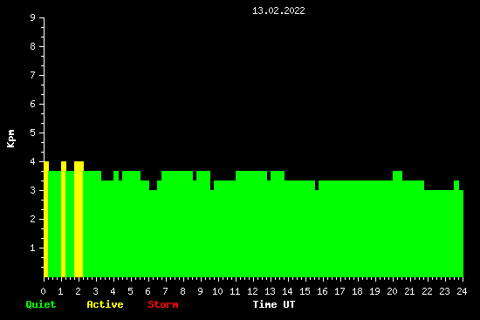
Task: Click the wide yellow bar at hour 2
Action: click(x=79, y=219)
